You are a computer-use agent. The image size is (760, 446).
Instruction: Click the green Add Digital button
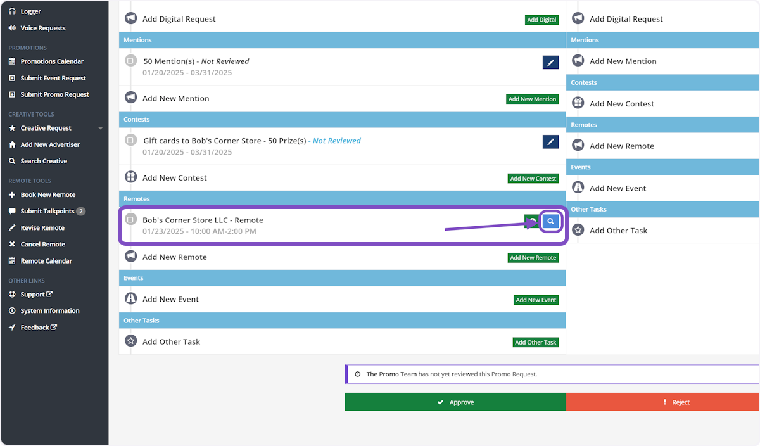coord(541,20)
